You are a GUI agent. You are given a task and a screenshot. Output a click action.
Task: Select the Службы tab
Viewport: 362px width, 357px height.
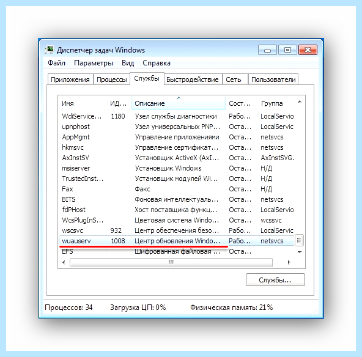tap(147, 78)
